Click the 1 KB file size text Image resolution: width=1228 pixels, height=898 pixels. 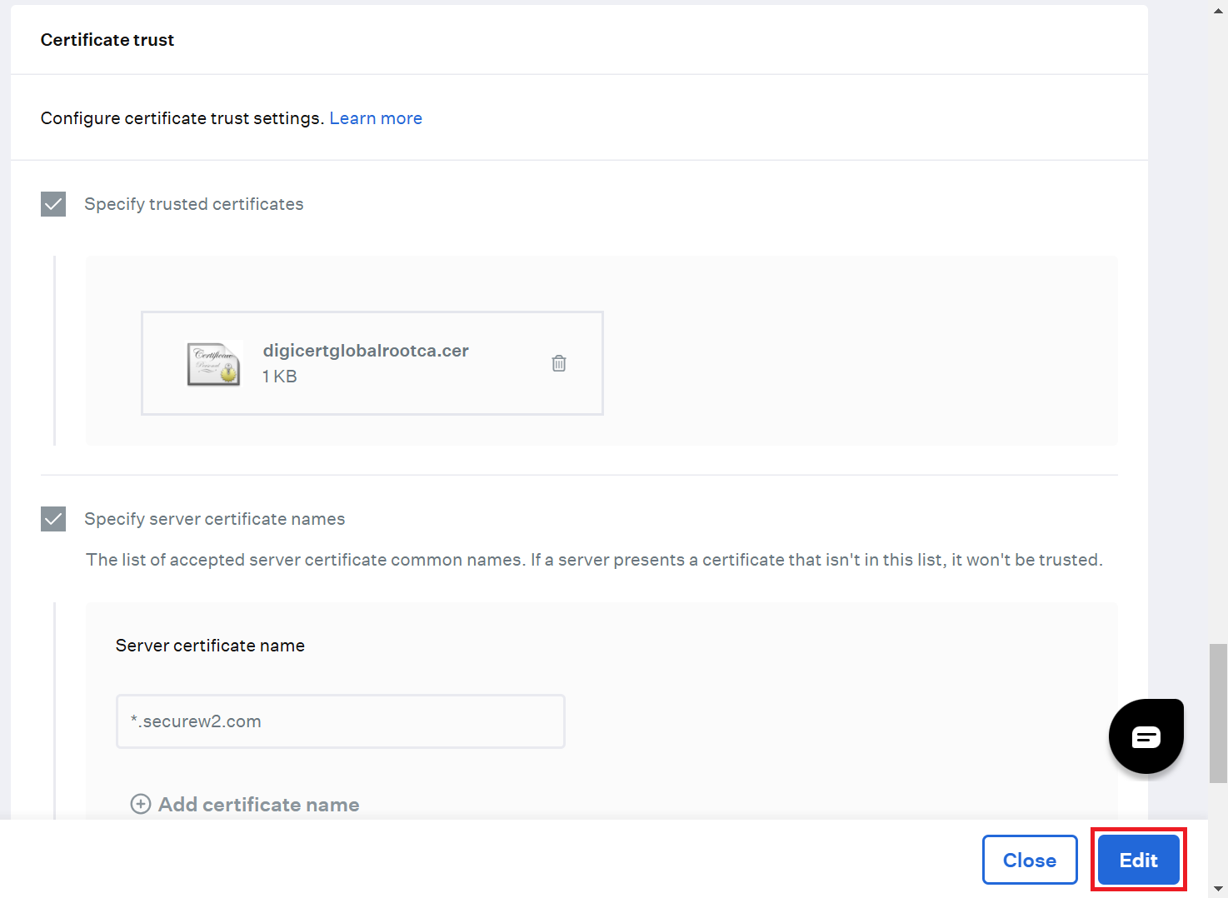(280, 377)
